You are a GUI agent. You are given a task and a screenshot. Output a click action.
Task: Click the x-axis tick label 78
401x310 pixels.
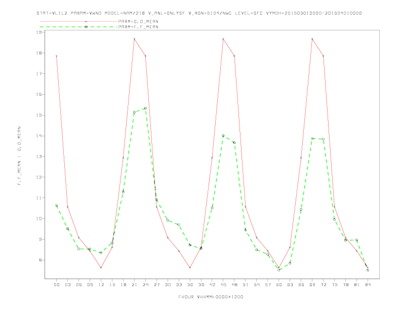pyautogui.click(x=345, y=285)
